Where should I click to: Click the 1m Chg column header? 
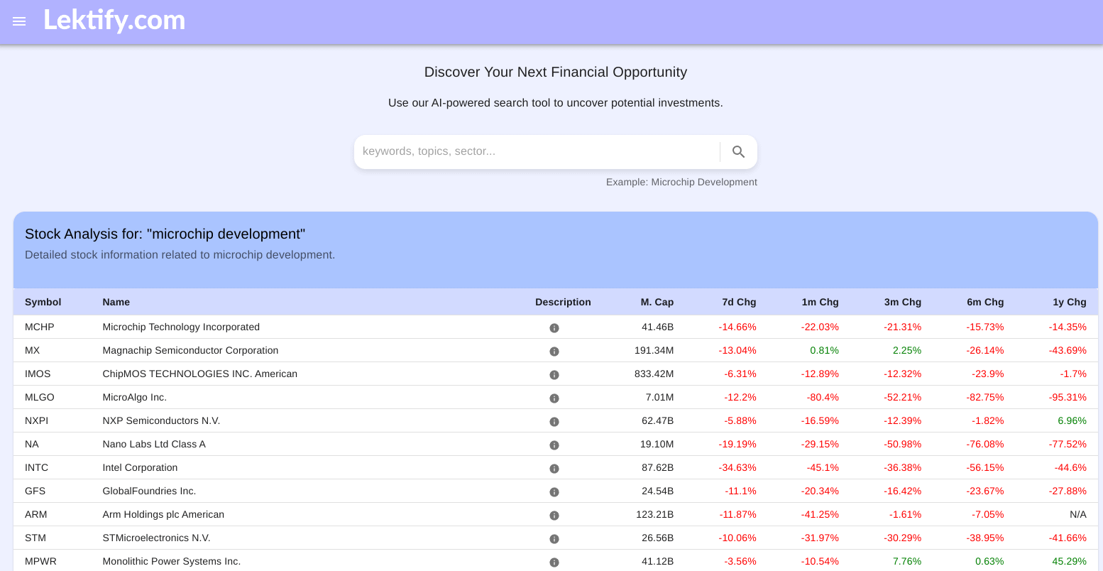[x=821, y=302]
